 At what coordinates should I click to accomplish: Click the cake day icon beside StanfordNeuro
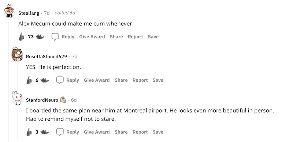pyautogui.click(x=63, y=100)
